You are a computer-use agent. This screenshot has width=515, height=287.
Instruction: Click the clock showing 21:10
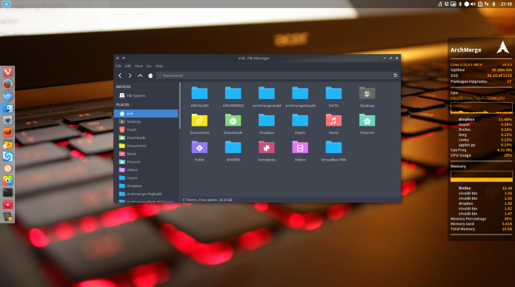(506, 4)
